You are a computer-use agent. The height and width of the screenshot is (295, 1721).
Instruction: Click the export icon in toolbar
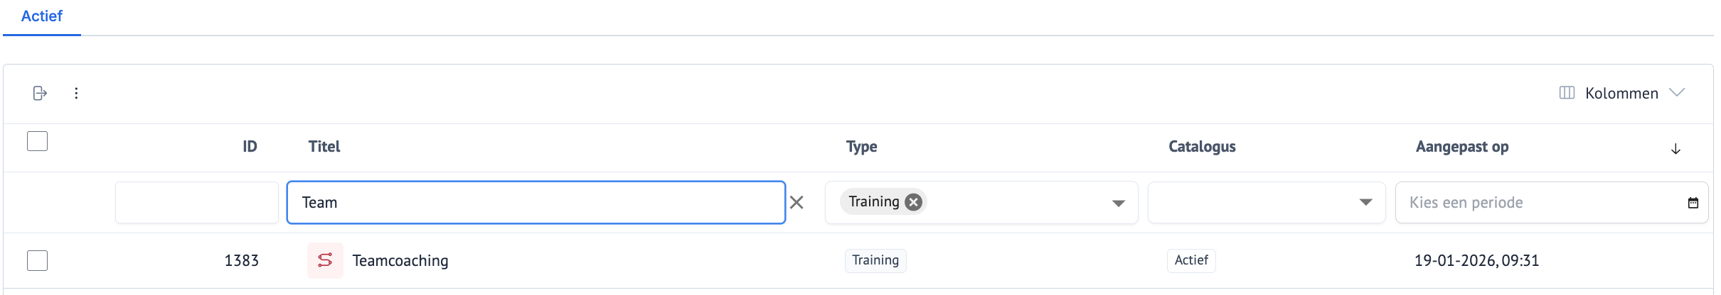point(40,94)
